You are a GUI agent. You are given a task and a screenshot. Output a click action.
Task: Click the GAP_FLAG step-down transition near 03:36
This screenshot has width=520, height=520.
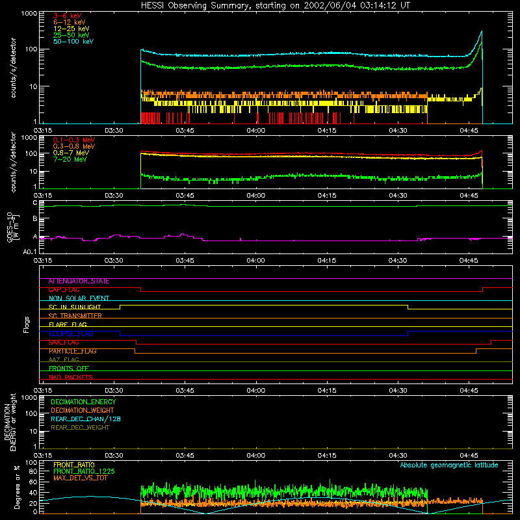pyautogui.click(x=141, y=289)
